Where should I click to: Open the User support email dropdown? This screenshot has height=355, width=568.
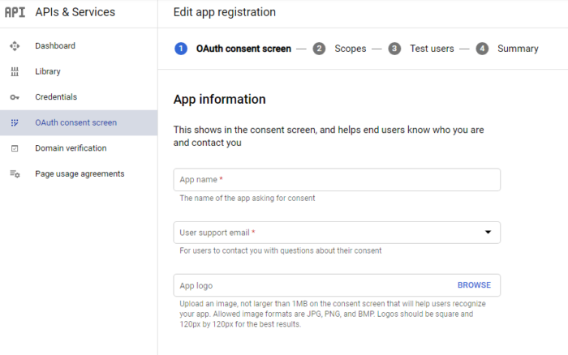pos(337,233)
